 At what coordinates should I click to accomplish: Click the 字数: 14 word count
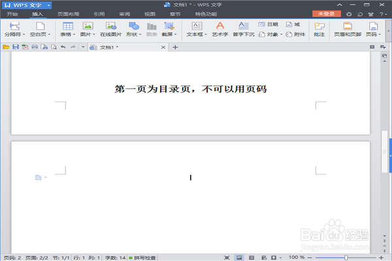pos(115,258)
